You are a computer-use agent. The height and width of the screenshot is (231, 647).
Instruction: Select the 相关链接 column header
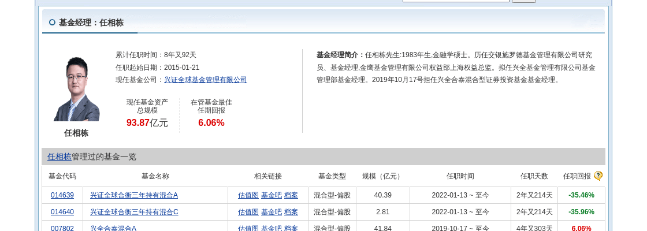coord(268,176)
